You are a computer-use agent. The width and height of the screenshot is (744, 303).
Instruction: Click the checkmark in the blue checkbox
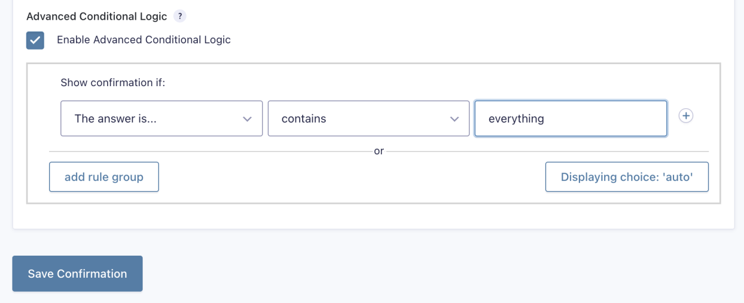[35, 41]
